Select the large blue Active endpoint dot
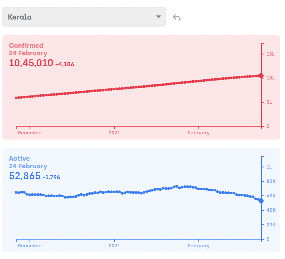The image size is (285, 259). (x=261, y=201)
